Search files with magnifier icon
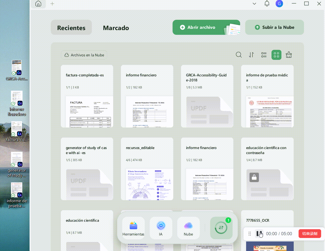The image size is (325, 251). [x=239, y=55]
